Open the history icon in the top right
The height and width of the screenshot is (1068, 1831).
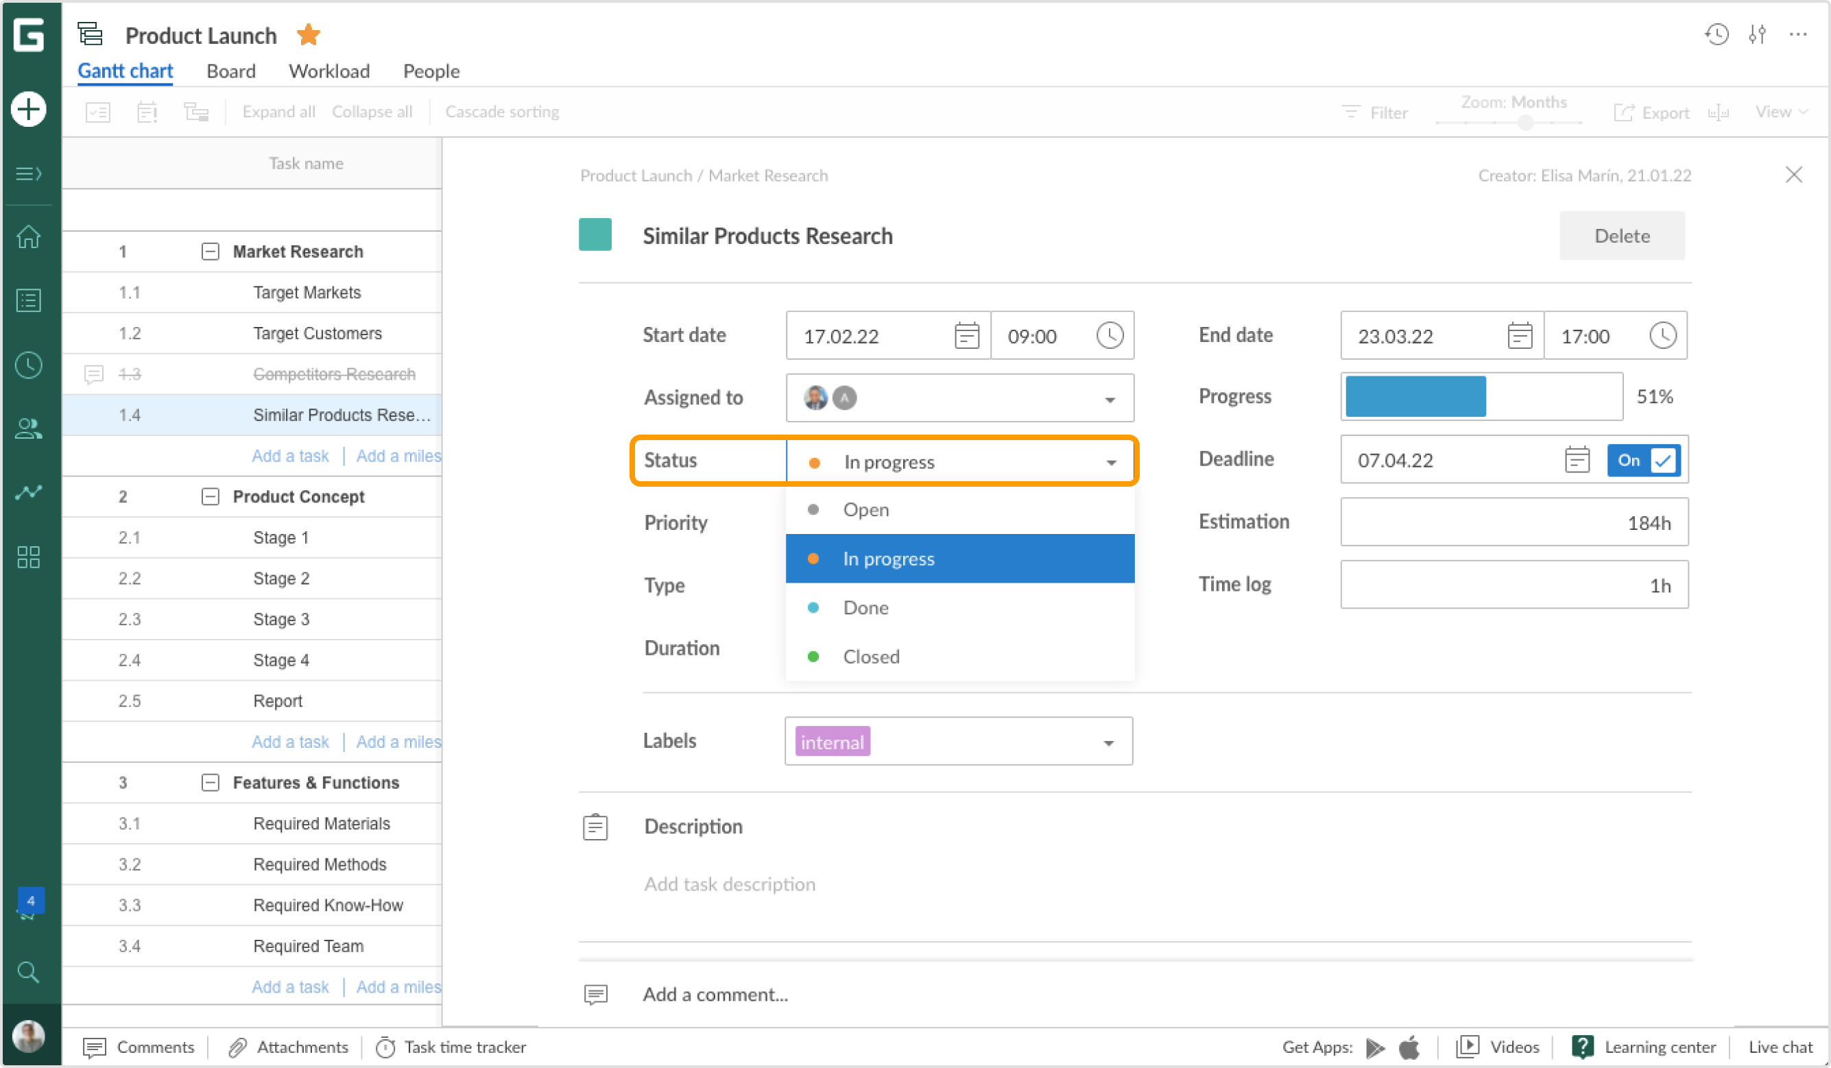coord(1716,34)
